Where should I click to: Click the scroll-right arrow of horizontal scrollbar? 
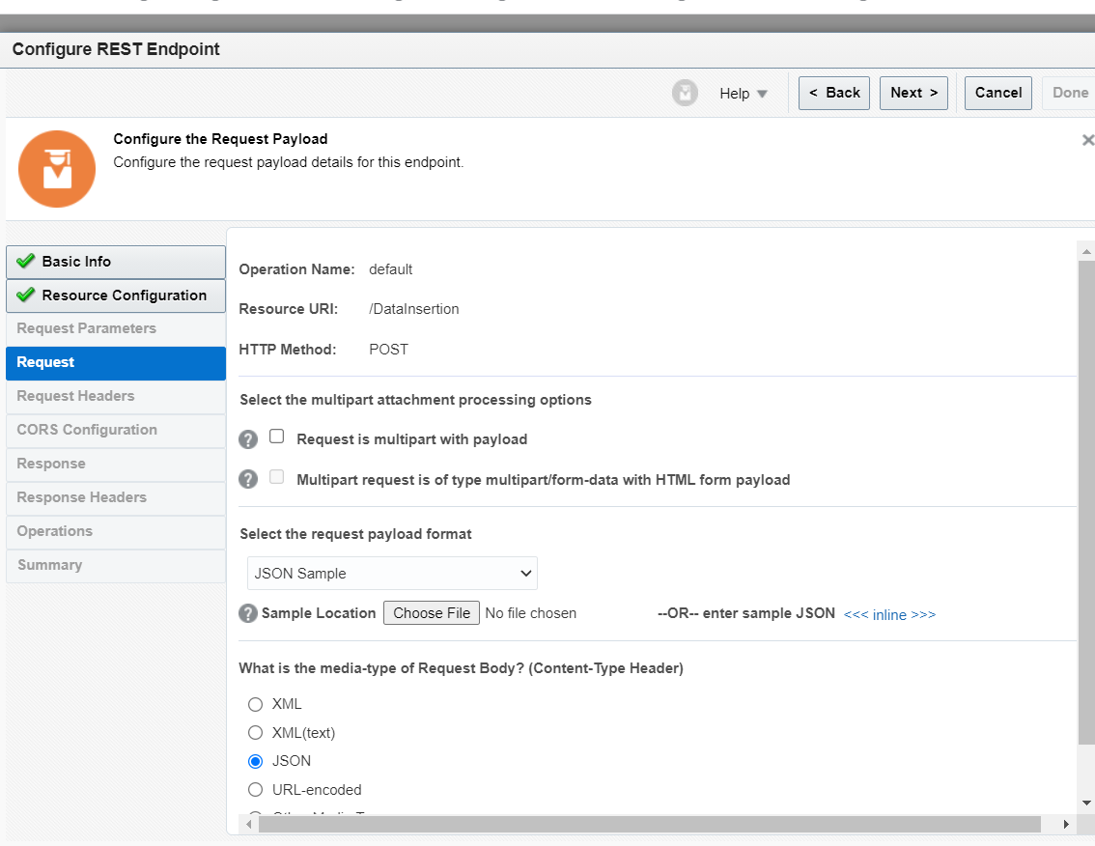coord(1066,824)
